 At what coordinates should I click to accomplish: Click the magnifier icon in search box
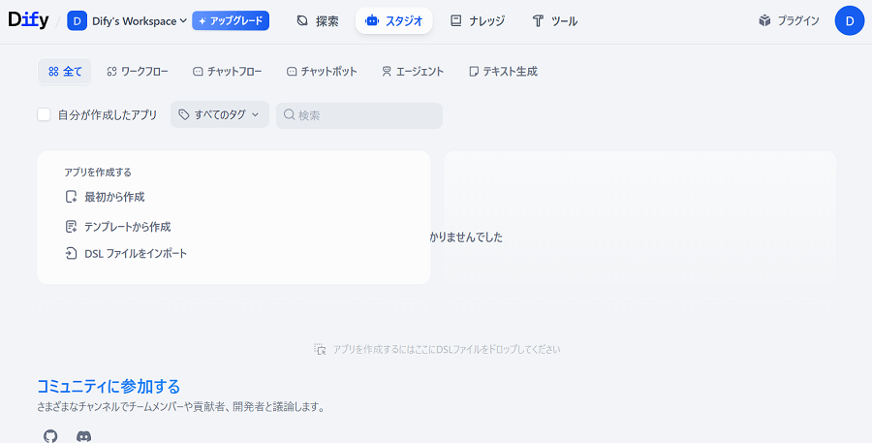pos(289,114)
